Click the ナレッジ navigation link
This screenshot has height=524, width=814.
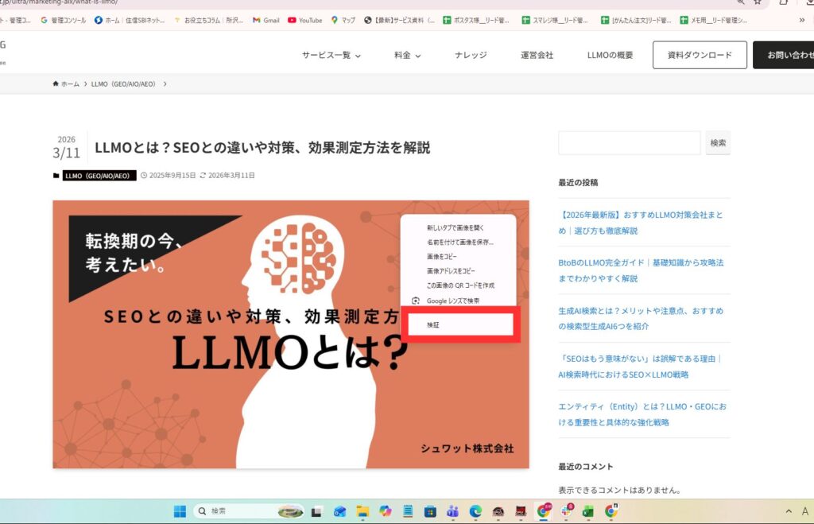[470, 55]
